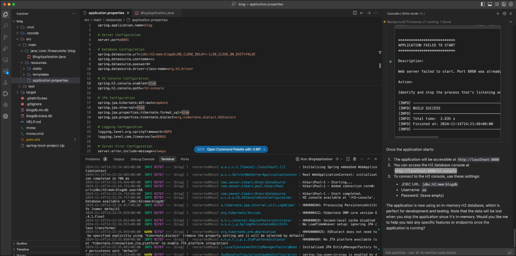The width and height of the screenshot is (516, 256).
Task: Switch to the BlogApplication.java tab
Action: click(157, 13)
